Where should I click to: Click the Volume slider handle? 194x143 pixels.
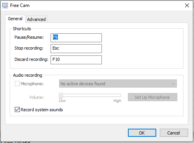(61, 96)
